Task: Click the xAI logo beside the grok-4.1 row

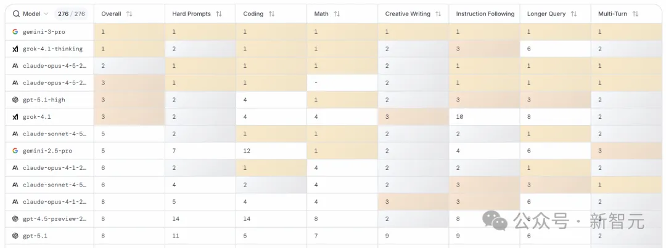Action: coord(15,116)
